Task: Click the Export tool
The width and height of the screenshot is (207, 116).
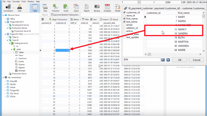Action: [114, 19]
